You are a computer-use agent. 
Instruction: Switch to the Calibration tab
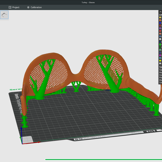coord(35,7)
